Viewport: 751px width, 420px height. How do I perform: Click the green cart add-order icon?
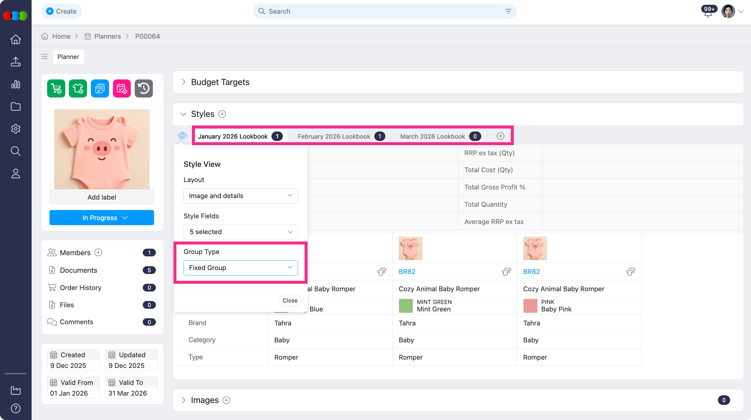(x=56, y=88)
